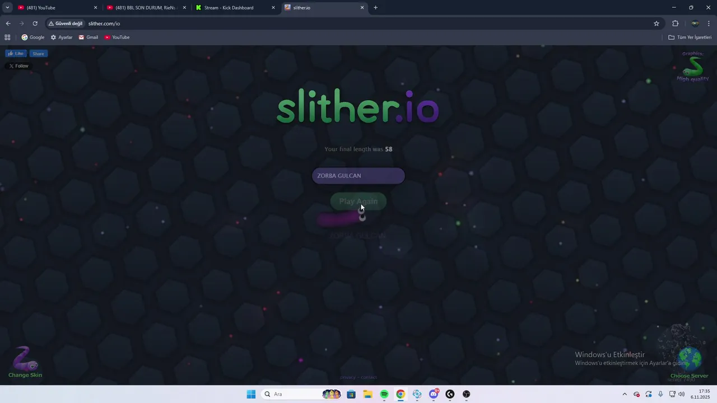Bookmark this page with star icon
Viewport: 717px width, 403px height.
(x=657, y=24)
